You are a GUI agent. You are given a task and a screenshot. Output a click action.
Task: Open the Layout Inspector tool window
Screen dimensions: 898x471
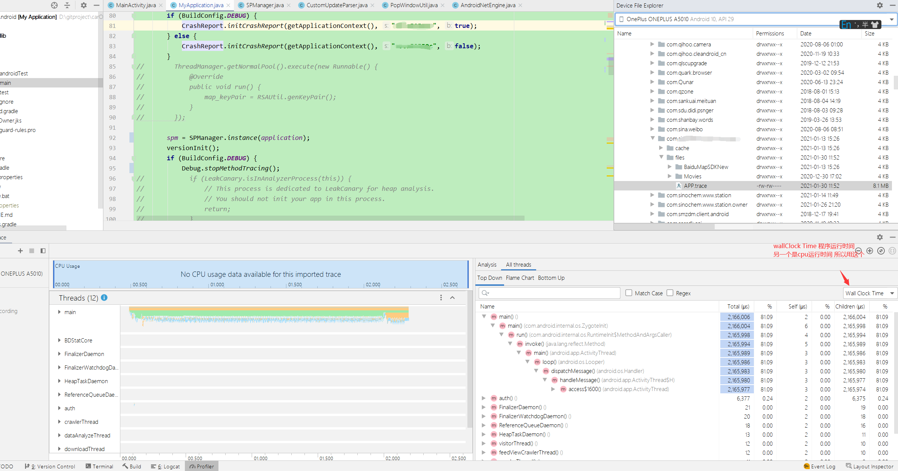870,466
